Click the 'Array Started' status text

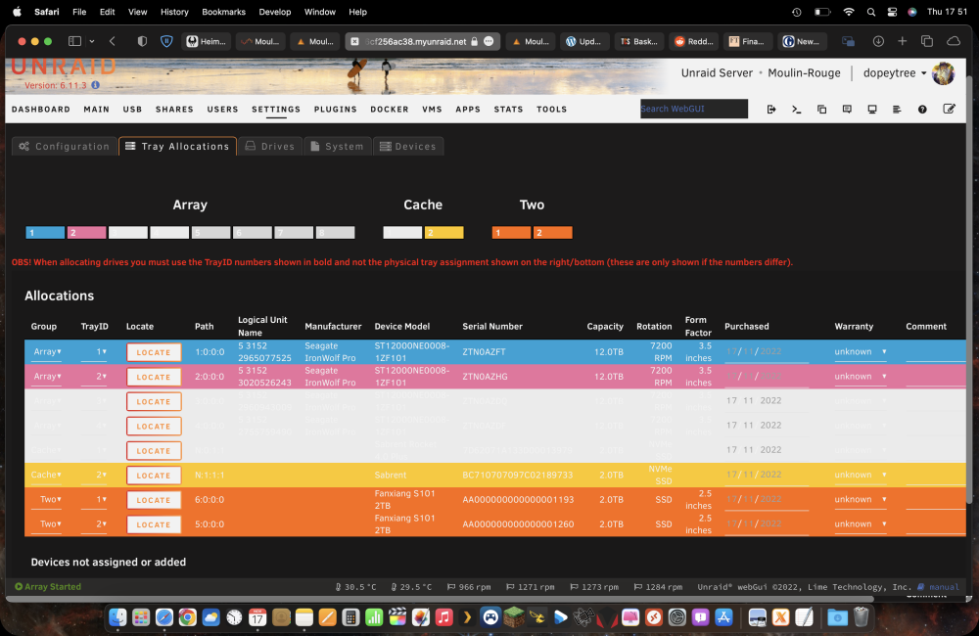53,587
